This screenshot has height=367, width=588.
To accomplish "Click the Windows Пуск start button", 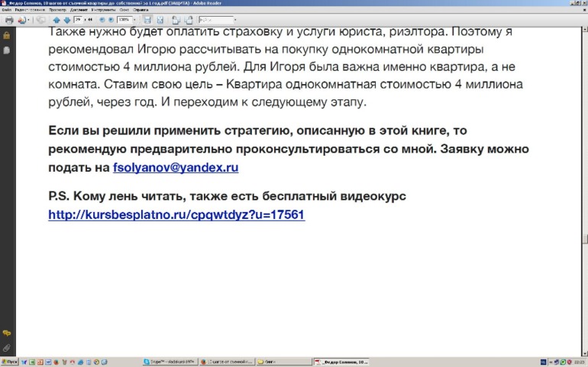I will [11, 362].
